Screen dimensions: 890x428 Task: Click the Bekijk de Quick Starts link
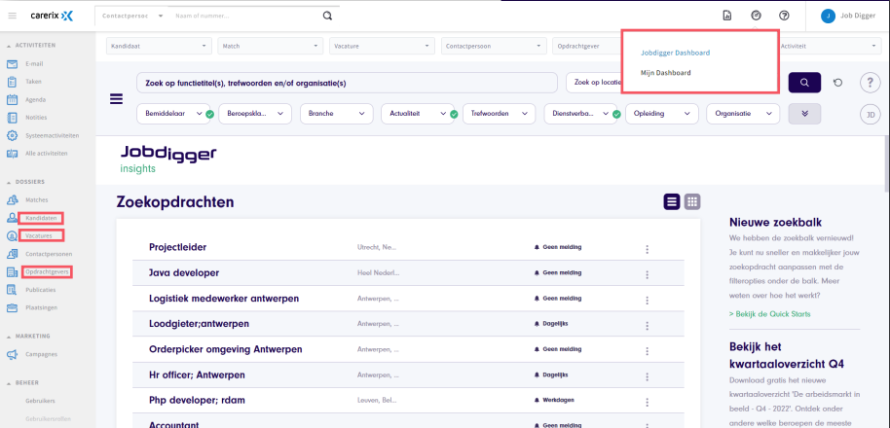[x=769, y=314]
